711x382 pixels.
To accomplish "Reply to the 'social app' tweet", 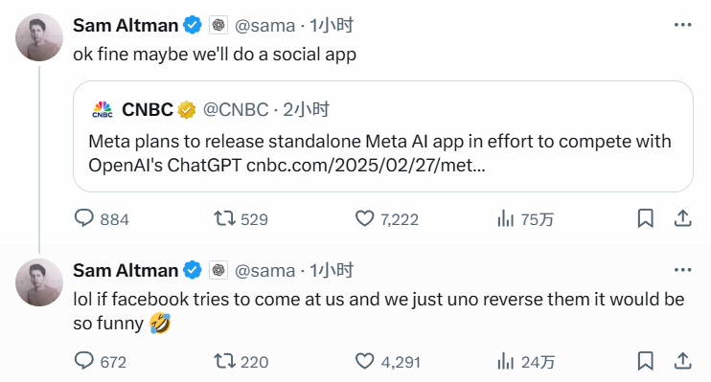I will click(x=84, y=218).
